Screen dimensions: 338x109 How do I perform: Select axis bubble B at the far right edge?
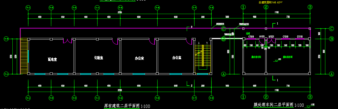pyautogui.click(x=332, y=39)
